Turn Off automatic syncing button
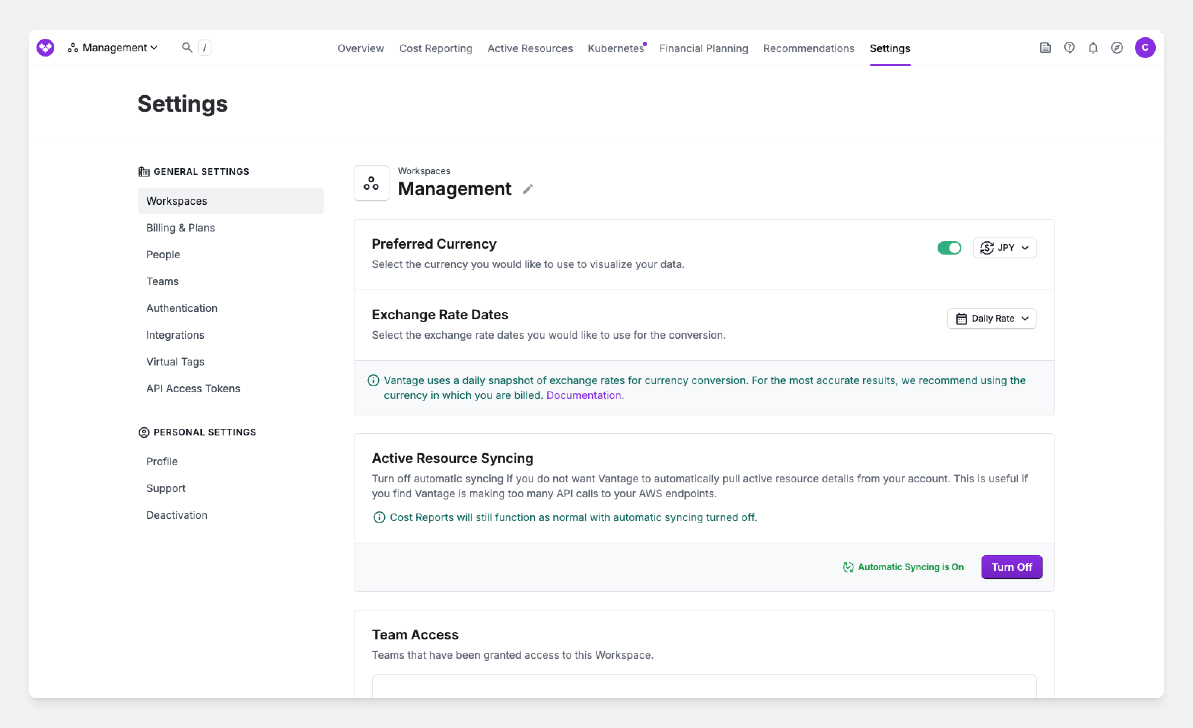Image resolution: width=1193 pixels, height=728 pixels. click(x=1011, y=567)
